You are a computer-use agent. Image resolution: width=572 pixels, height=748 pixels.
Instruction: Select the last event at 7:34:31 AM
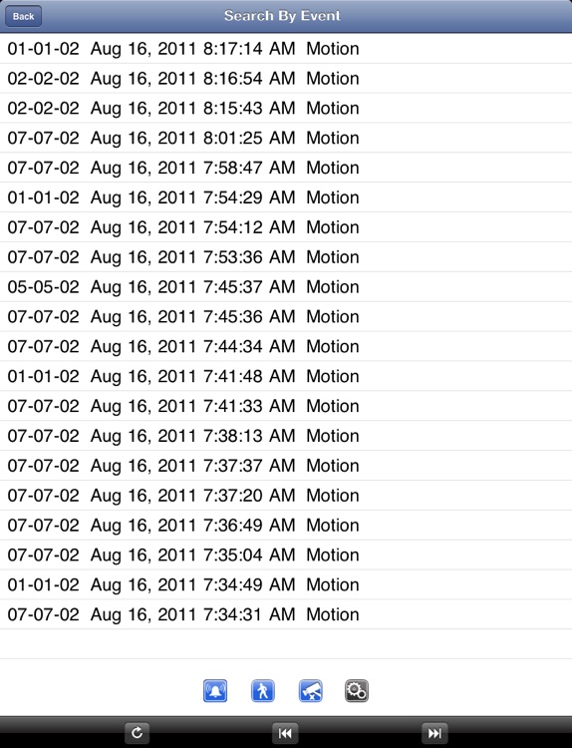(x=286, y=614)
